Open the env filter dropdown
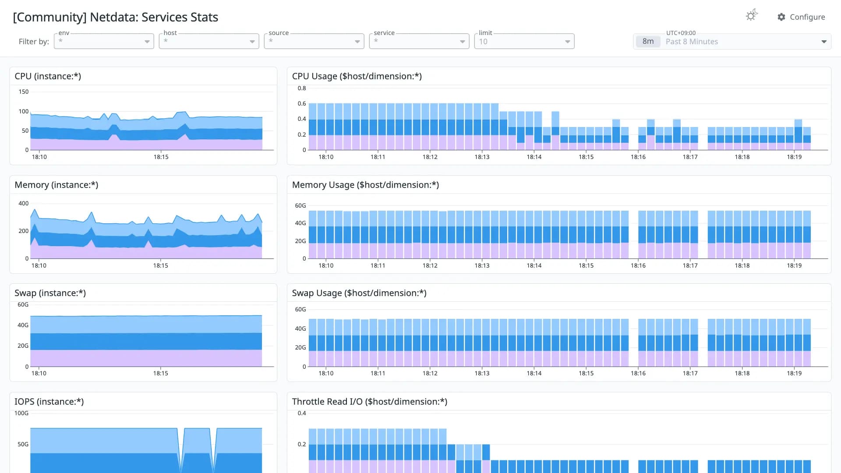 (x=104, y=41)
